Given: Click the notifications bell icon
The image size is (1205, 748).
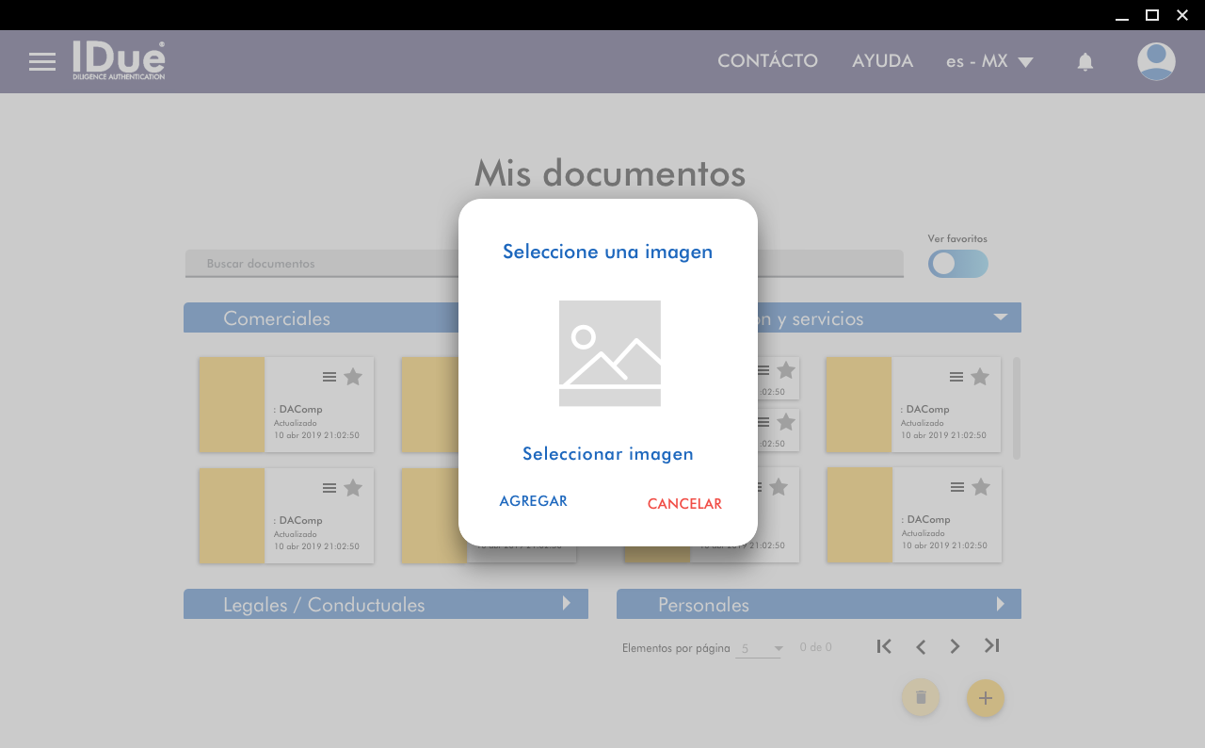Looking at the screenshot, I should tap(1084, 62).
